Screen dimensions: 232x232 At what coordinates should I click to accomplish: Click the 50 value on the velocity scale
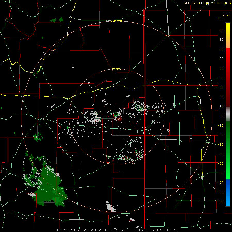[221, 68]
